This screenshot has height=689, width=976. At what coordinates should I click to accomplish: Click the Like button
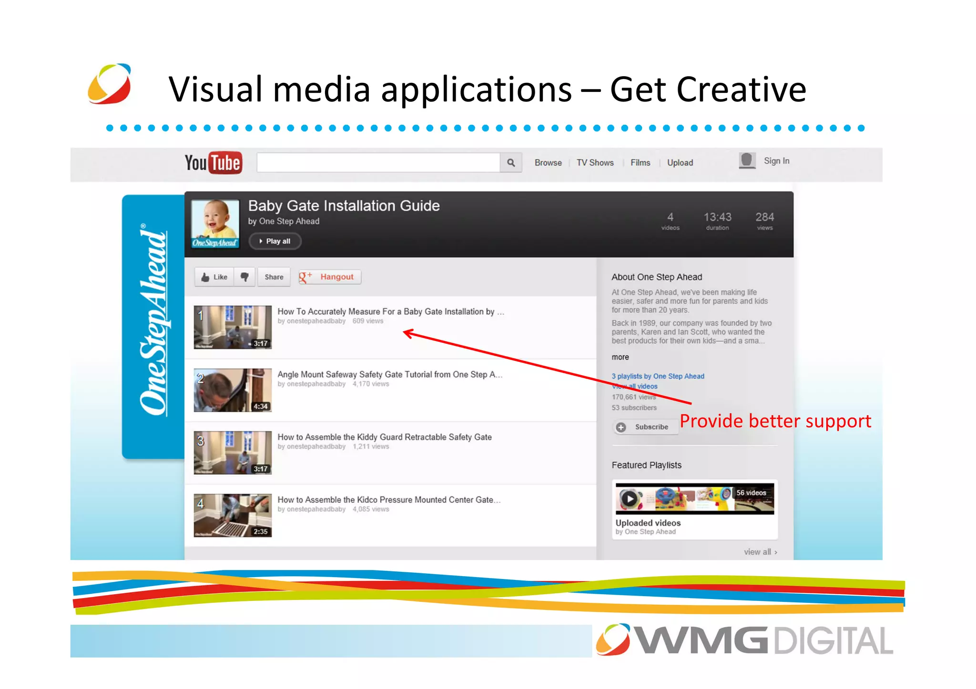tap(214, 277)
